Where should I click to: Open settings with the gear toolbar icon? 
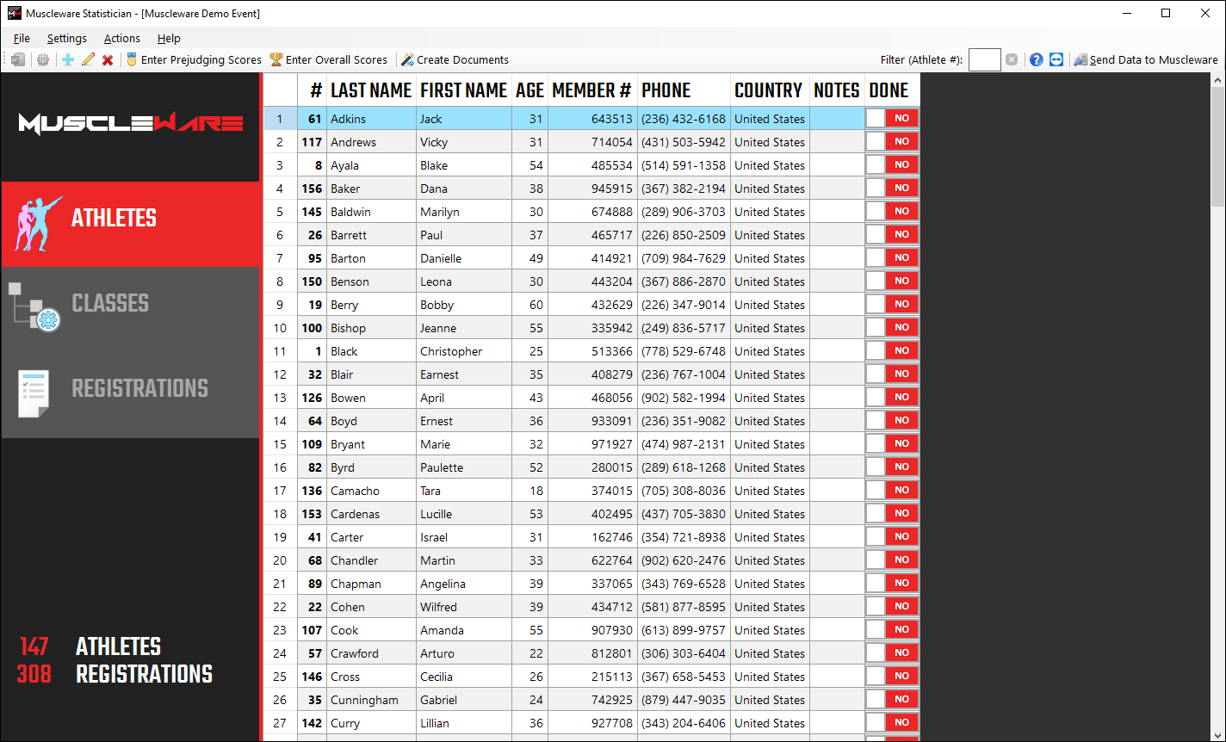click(42, 60)
